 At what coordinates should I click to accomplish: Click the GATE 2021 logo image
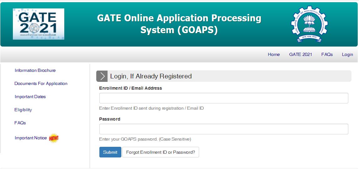tap(39, 24)
